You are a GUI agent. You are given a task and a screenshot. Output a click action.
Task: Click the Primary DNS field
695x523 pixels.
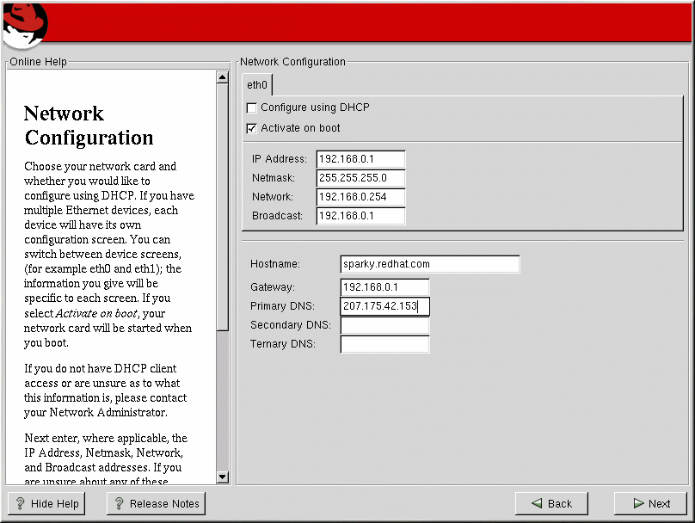[x=384, y=306]
